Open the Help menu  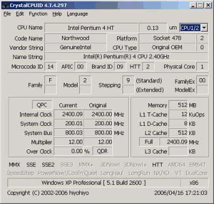click(x=57, y=14)
